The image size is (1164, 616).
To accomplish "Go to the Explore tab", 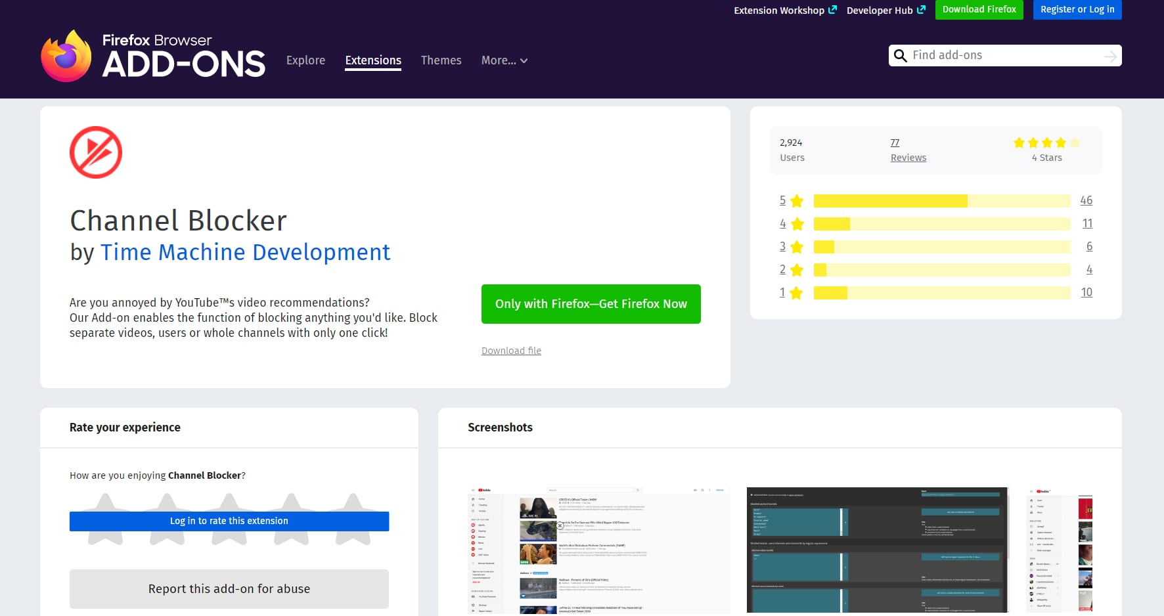I will (305, 60).
